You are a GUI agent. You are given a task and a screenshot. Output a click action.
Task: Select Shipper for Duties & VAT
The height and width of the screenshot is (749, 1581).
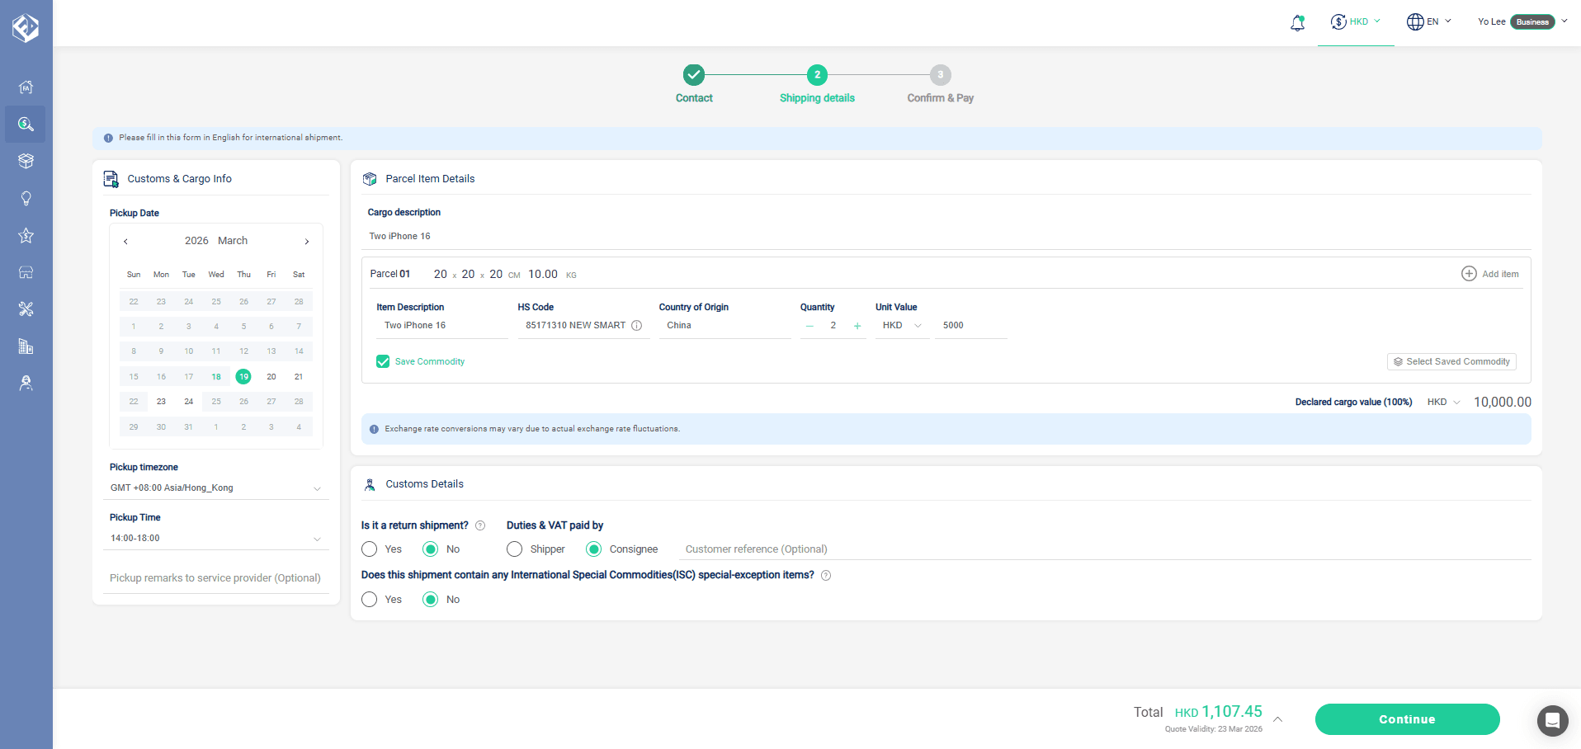515,549
